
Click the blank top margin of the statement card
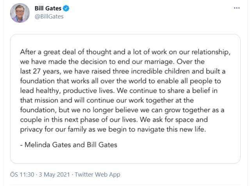[125, 41]
